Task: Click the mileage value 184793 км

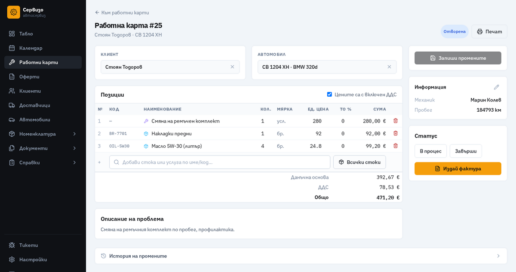Action: 489,110
